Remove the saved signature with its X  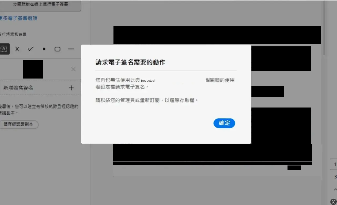coord(73,69)
